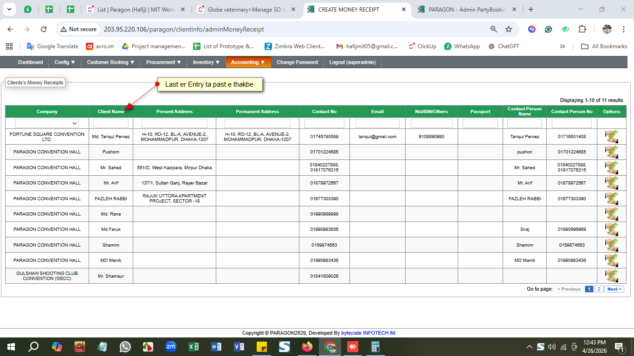Screen dimensions: 634x356
Task: Show more bookmarks via overflow chevron
Action: point(563,46)
